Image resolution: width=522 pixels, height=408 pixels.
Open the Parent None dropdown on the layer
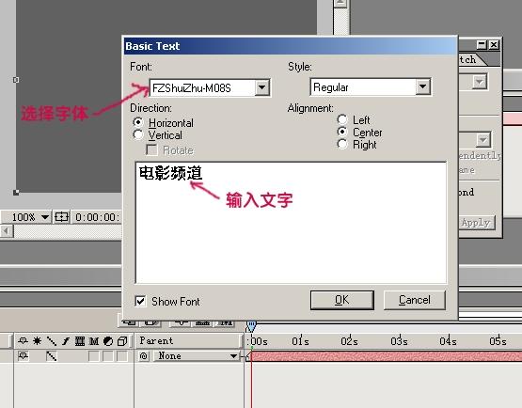click(198, 356)
